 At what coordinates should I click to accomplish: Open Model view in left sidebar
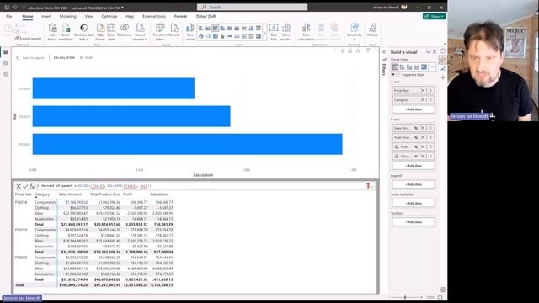pyautogui.click(x=6, y=74)
